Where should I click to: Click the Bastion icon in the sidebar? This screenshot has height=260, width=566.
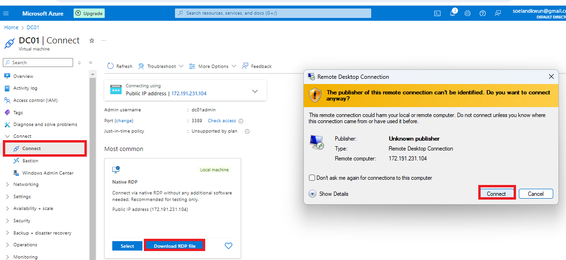17,161
